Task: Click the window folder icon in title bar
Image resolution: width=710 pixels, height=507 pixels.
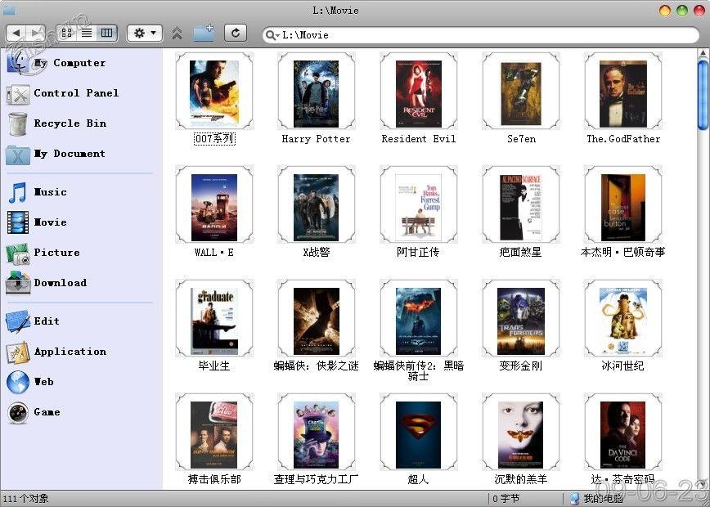Action: [x=9, y=10]
